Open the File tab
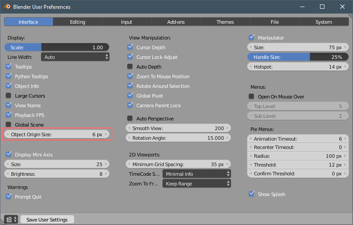 point(275,22)
